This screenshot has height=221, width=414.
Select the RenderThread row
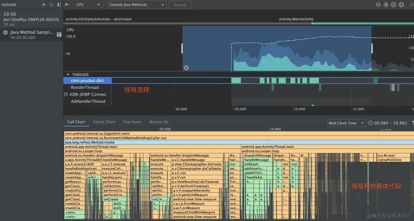87,87
